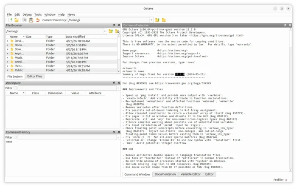Viewport: 297px width, 187px height.
Task: Open the Window menu
Action: (x=50, y=14)
